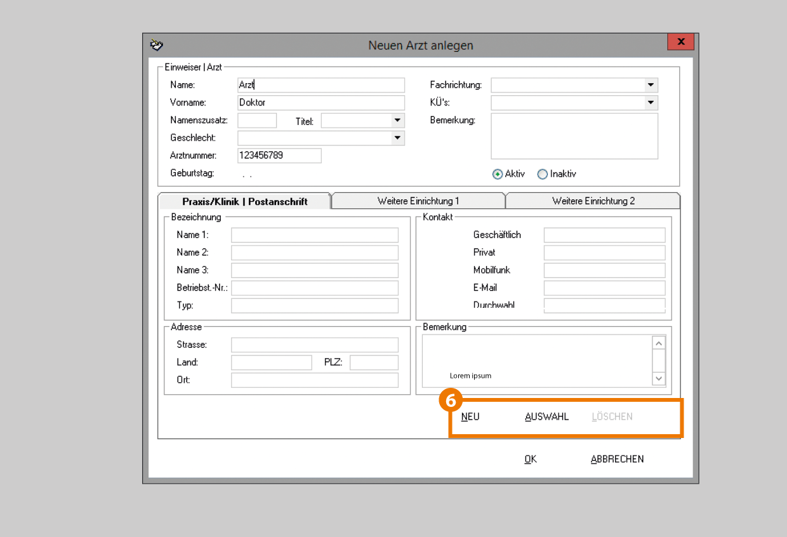Select the Inaktiv radio button
The height and width of the screenshot is (537, 787).
point(543,174)
